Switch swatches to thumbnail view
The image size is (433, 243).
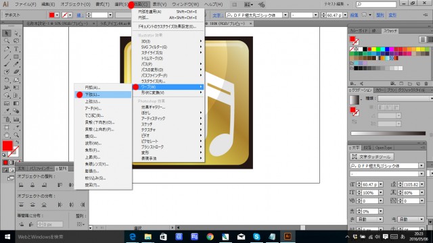(x=430, y=40)
